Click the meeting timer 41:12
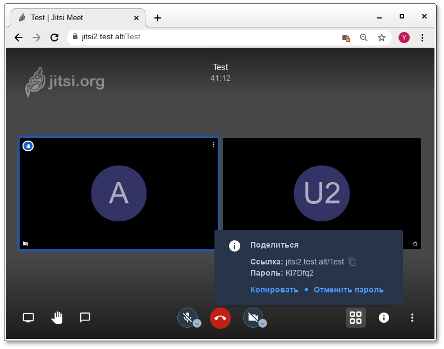The image size is (444, 349). (220, 78)
